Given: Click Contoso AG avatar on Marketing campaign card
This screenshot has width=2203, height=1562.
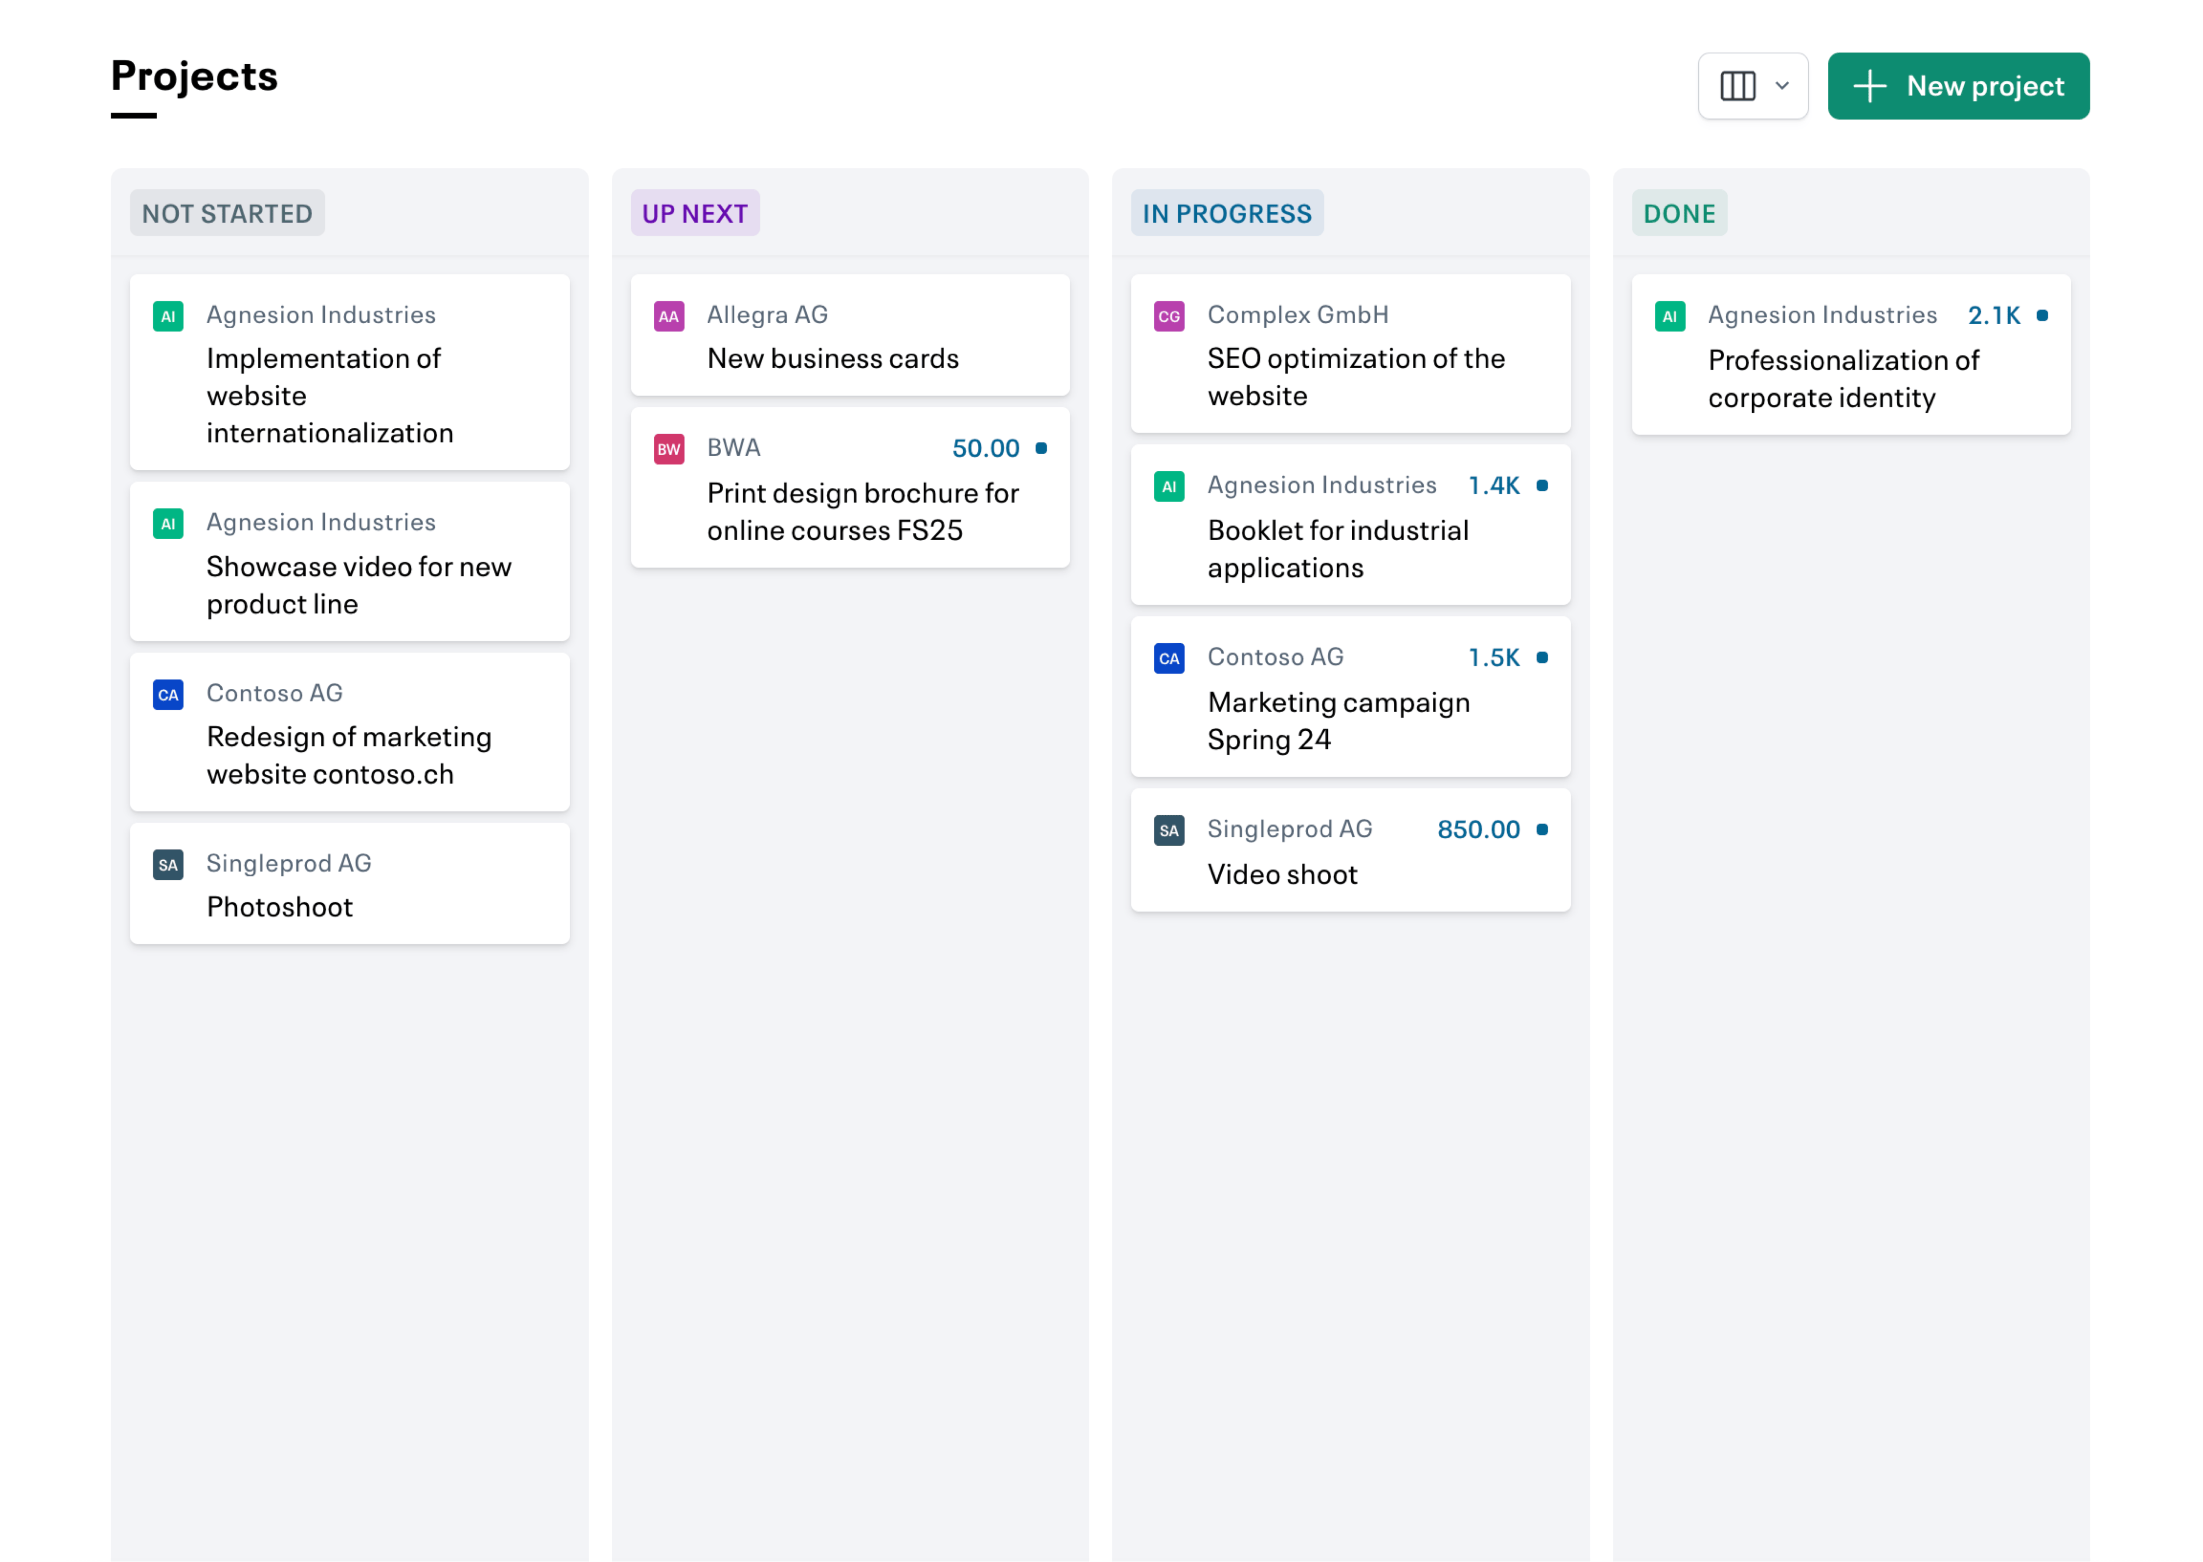Looking at the screenshot, I should click(x=1169, y=659).
